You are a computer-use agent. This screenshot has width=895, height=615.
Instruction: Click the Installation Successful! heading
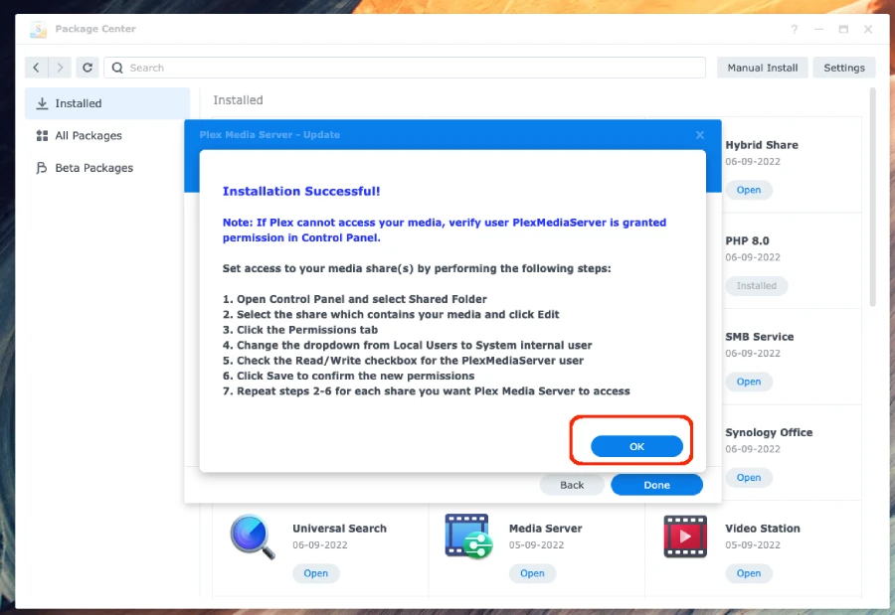pos(301,191)
